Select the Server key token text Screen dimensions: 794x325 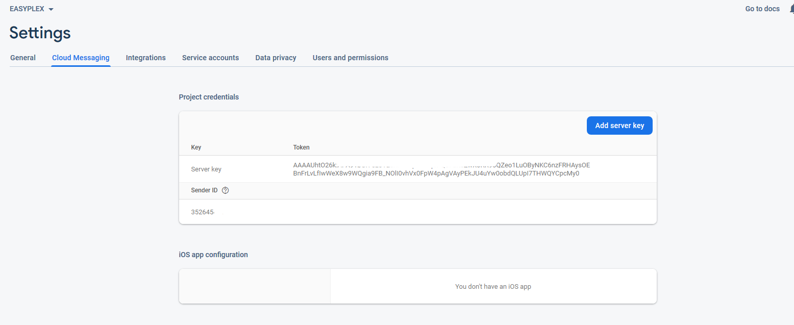click(441, 169)
